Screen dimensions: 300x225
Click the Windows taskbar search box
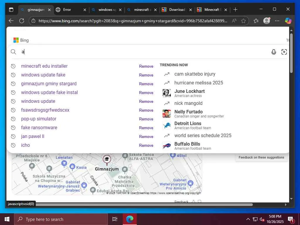61,219
